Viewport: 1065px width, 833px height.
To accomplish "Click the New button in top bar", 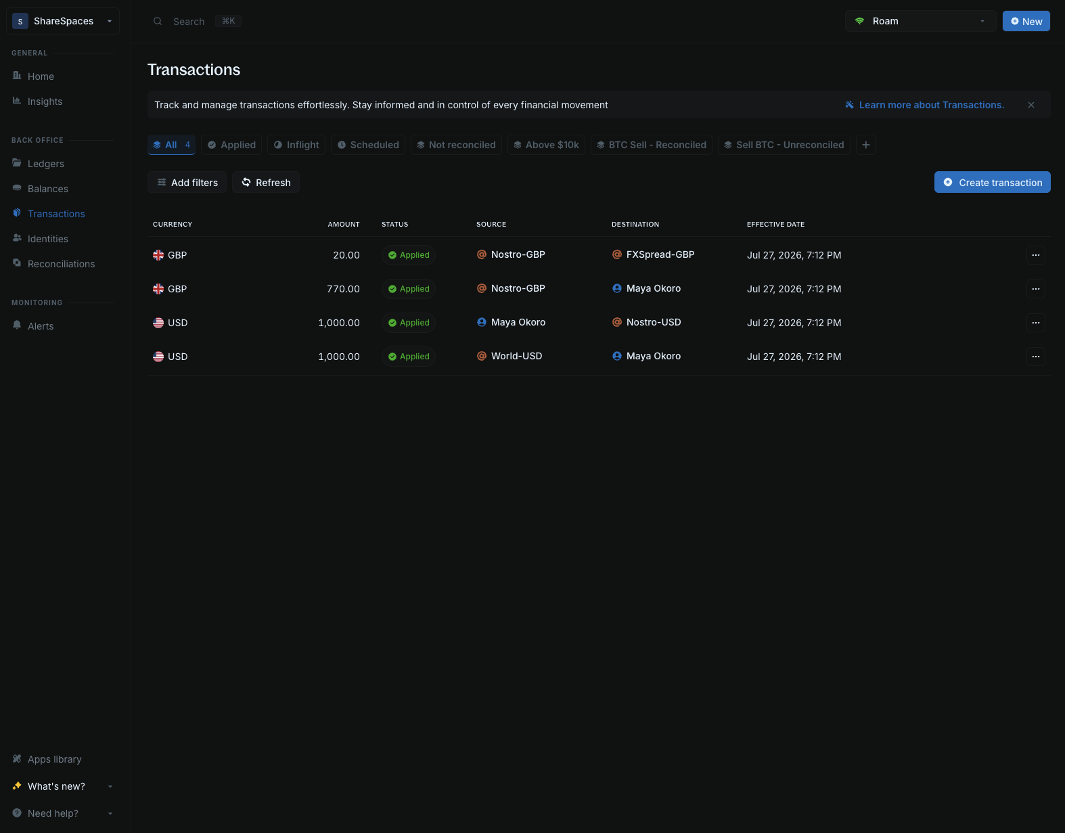I will click(x=1026, y=21).
